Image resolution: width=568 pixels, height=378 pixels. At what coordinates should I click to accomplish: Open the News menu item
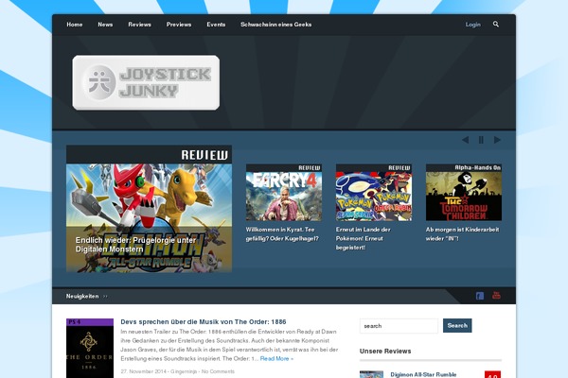tap(105, 25)
